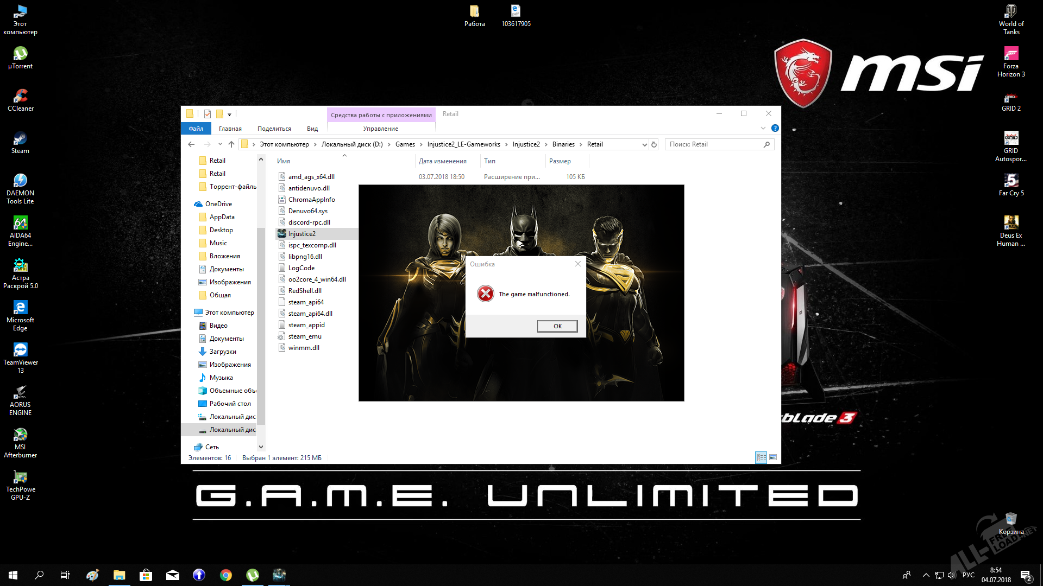Launch AORUS ENGINE from sidebar
This screenshot has width=1043, height=586.
click(20, 392)
